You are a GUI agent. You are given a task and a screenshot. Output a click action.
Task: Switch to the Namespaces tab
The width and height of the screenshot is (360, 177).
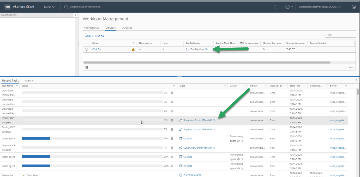pyautogui.click(x=91, y=28)
